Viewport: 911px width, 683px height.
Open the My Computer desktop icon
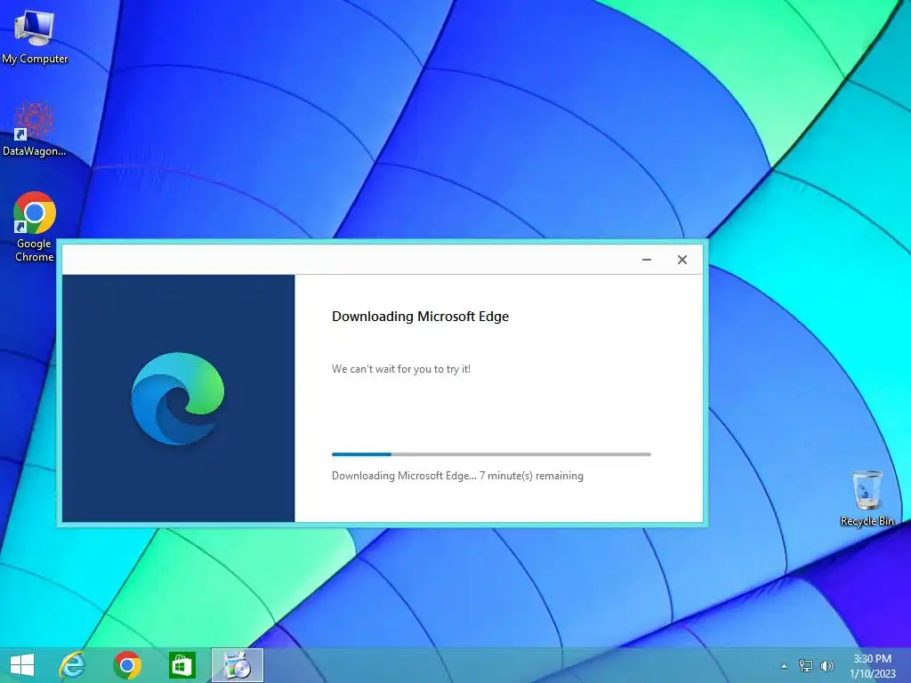[35, 36]
